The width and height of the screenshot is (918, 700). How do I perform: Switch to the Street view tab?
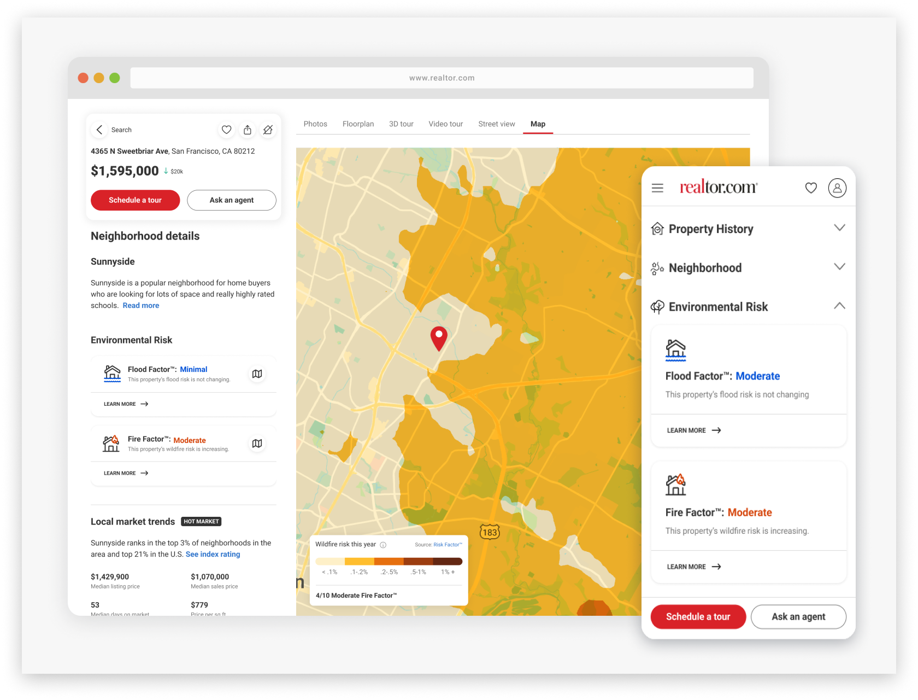pyautogui.click(x=496, y=124)
